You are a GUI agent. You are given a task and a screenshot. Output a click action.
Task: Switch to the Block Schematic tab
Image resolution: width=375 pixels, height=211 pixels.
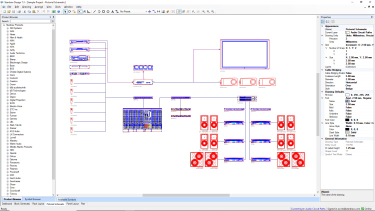pyautogui.click(x=22, y=204)
